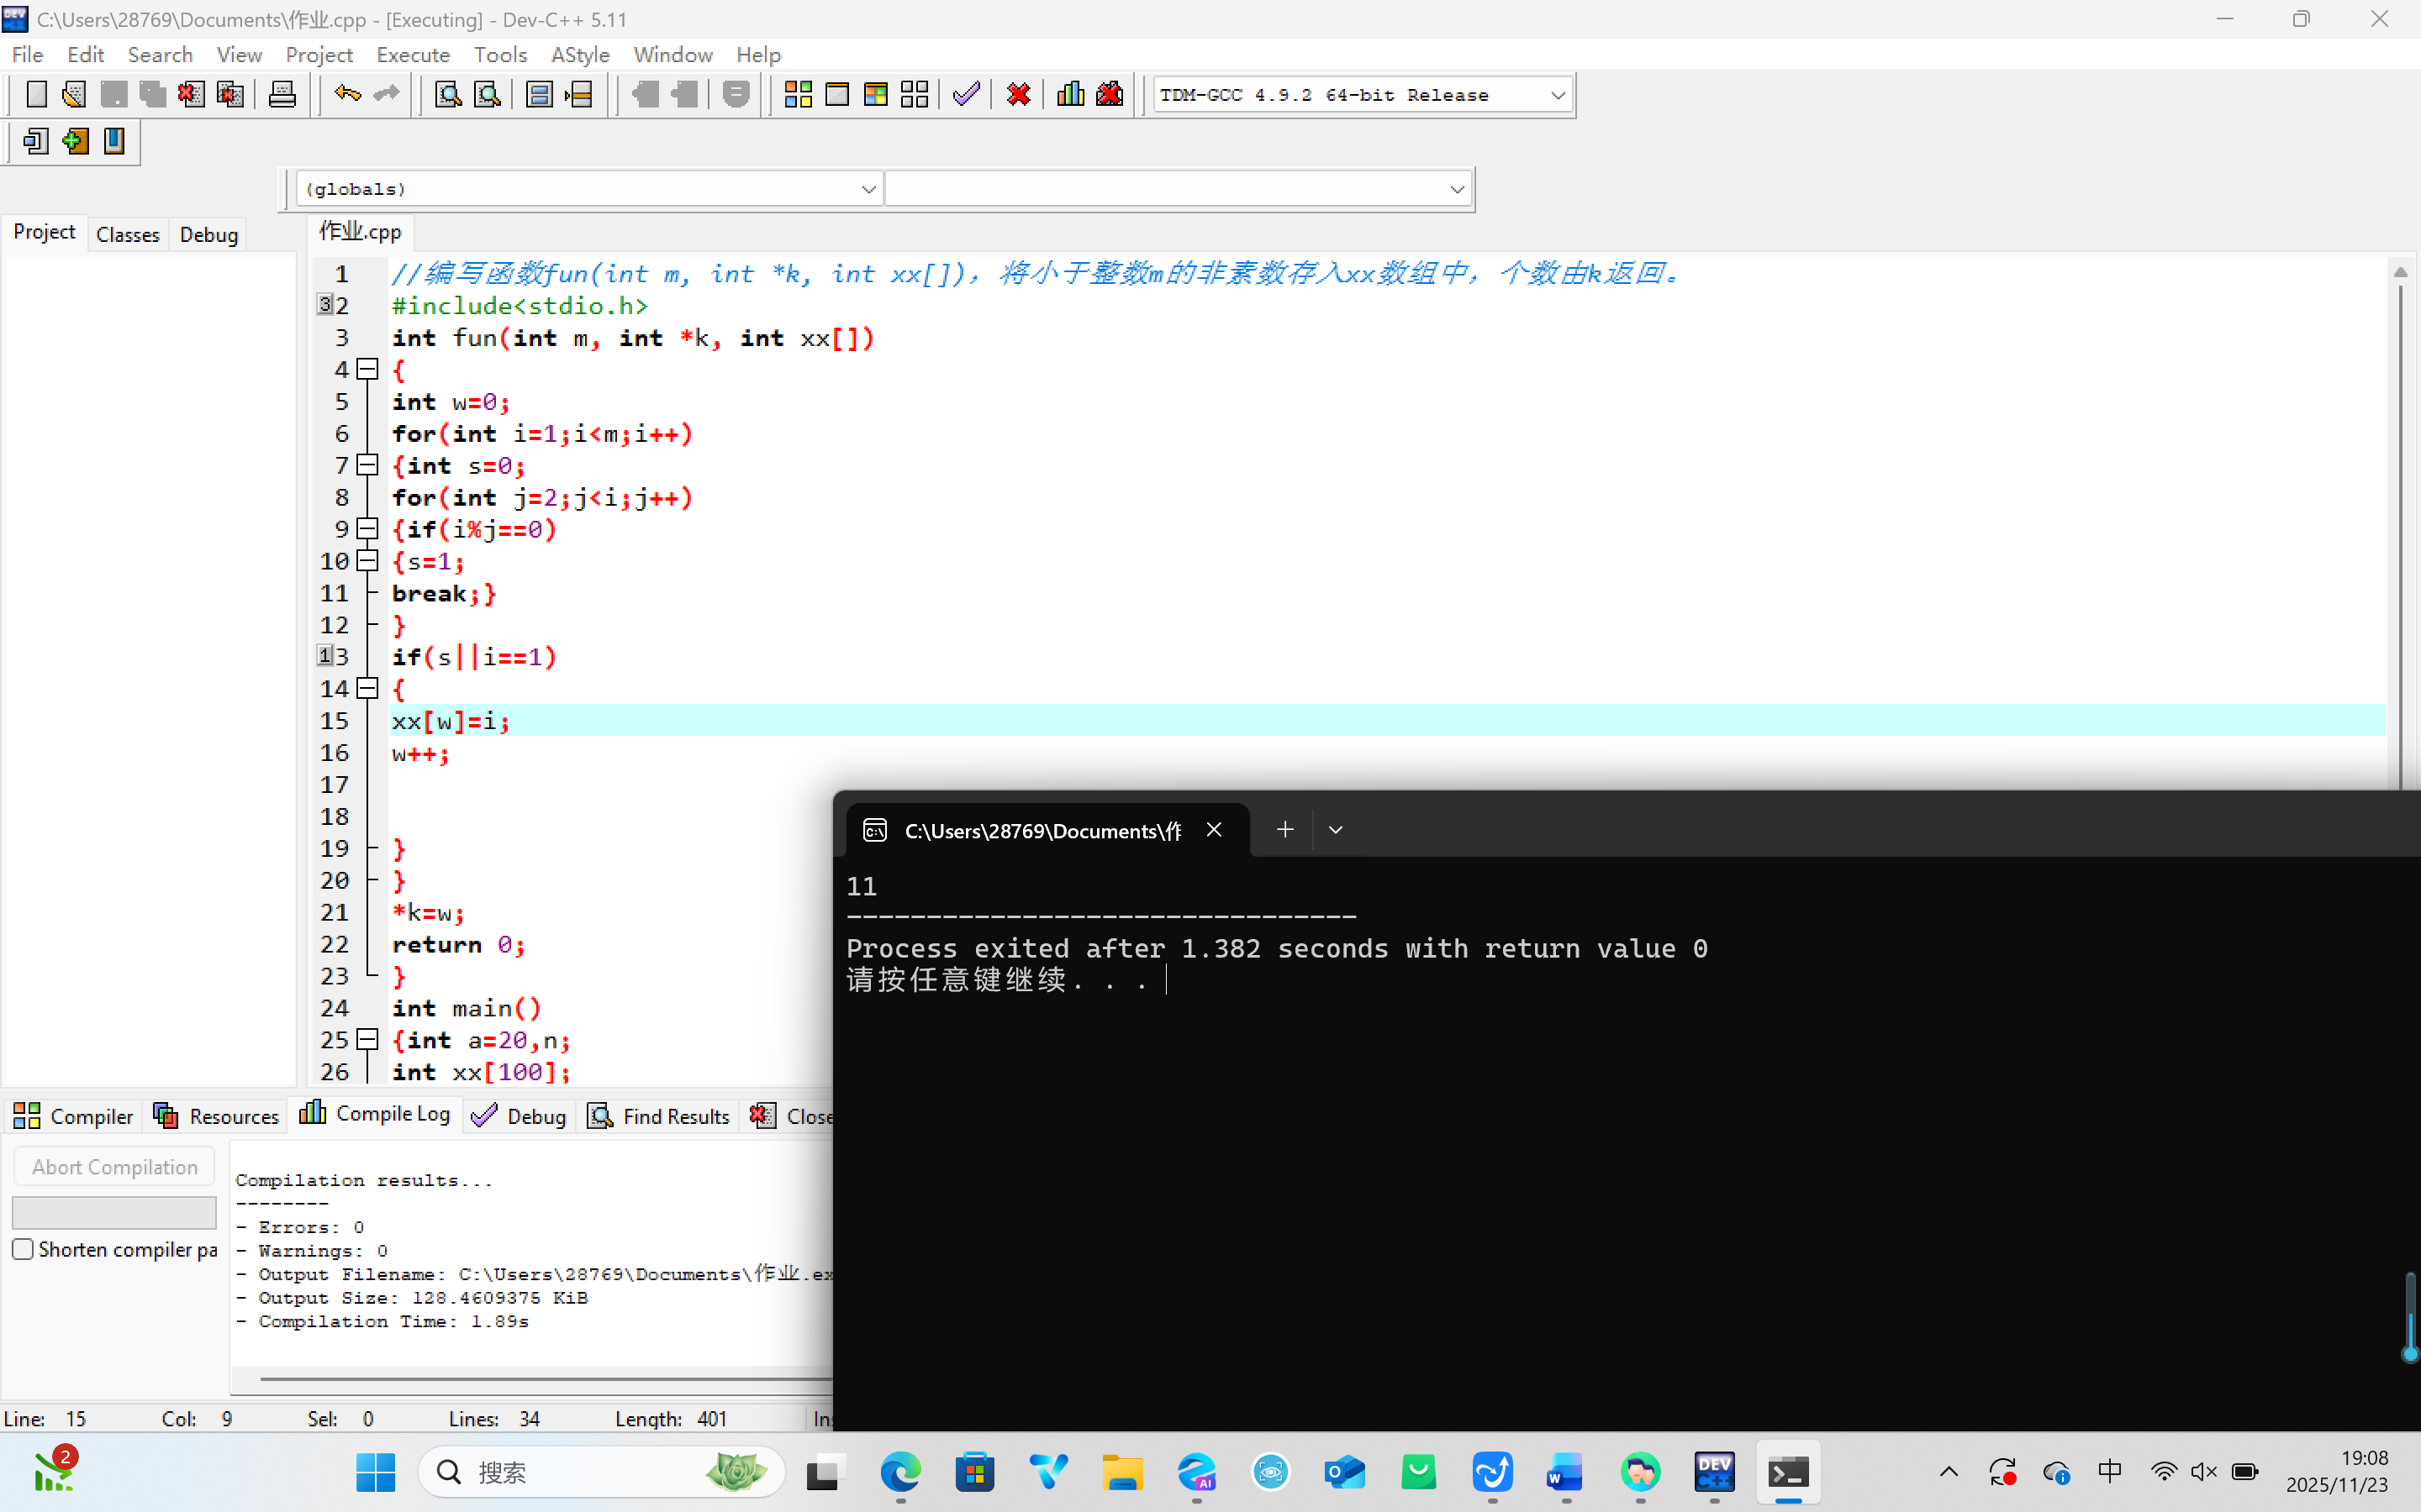Image resolution: width=2421 pixels, height=1512 pixels.
Task: Click the red X Stop Execution icon
Action: pos(1019,95)
